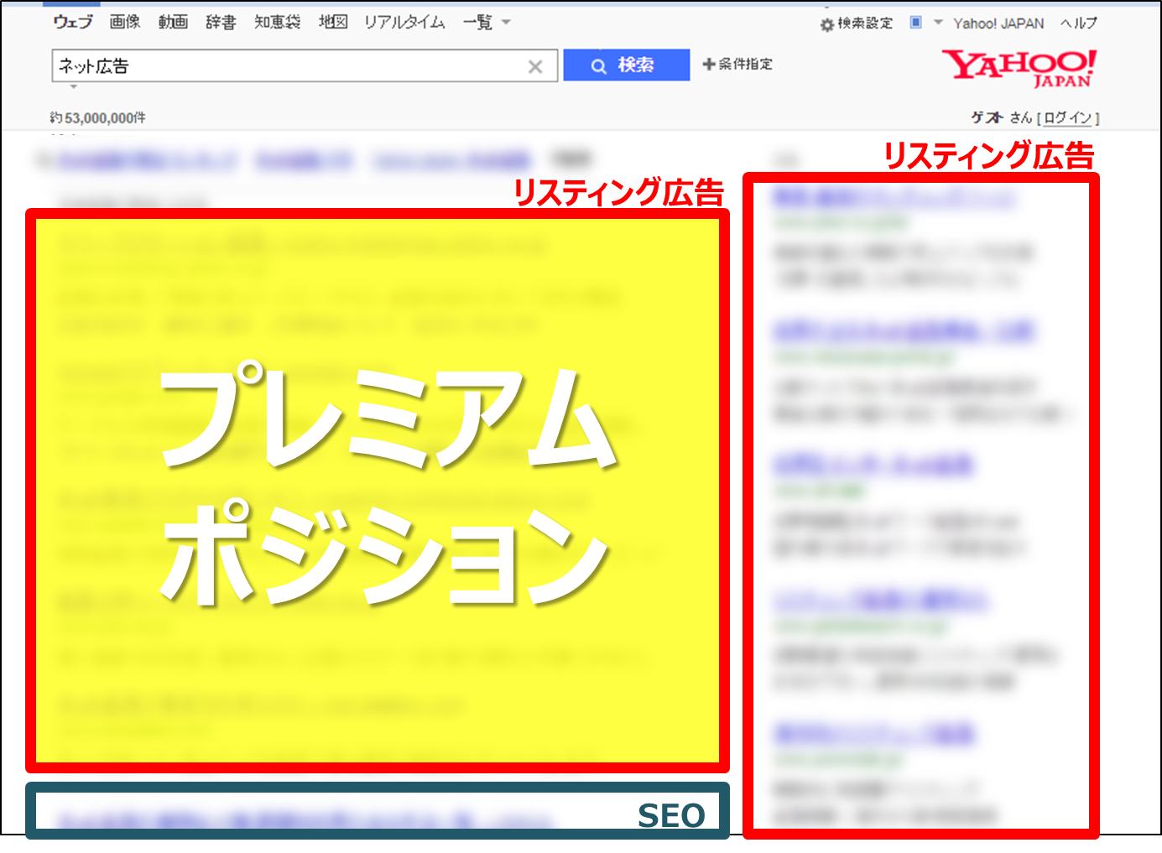Viewport: 1162px width, 853px height.
Task: Click the magnifying glass in the 検索 button
Action: point(597,65)
